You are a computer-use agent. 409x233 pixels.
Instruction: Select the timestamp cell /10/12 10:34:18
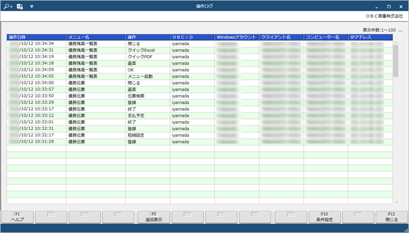click(36, 64)
